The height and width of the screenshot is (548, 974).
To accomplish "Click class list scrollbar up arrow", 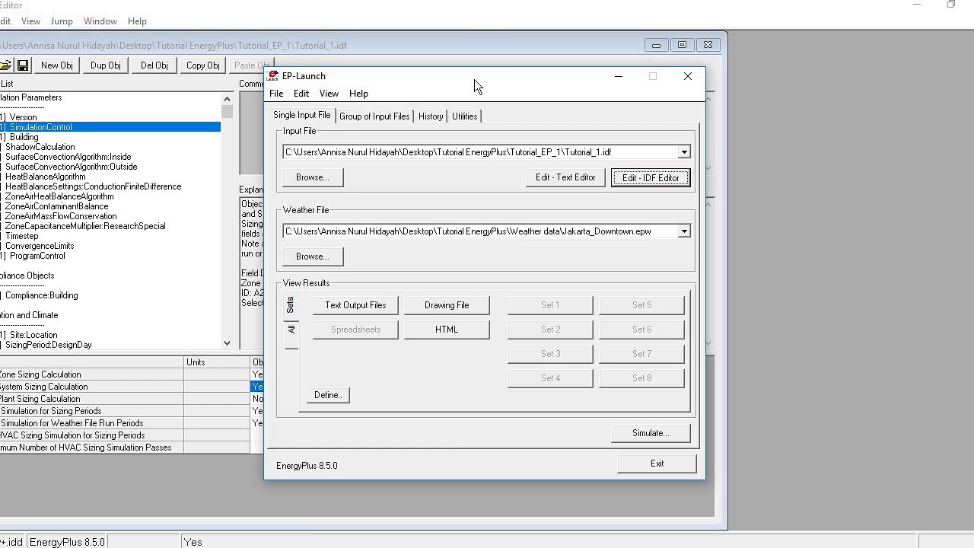I will (227, 99).
